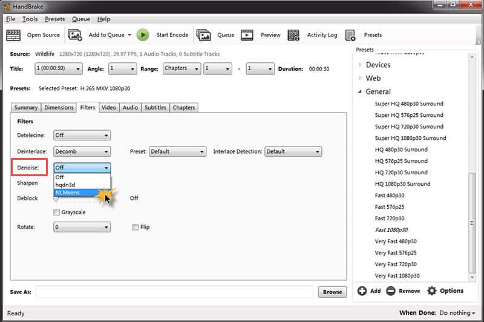Open the Tools menu
Screen dimensions: 484x322
(30, 19)
